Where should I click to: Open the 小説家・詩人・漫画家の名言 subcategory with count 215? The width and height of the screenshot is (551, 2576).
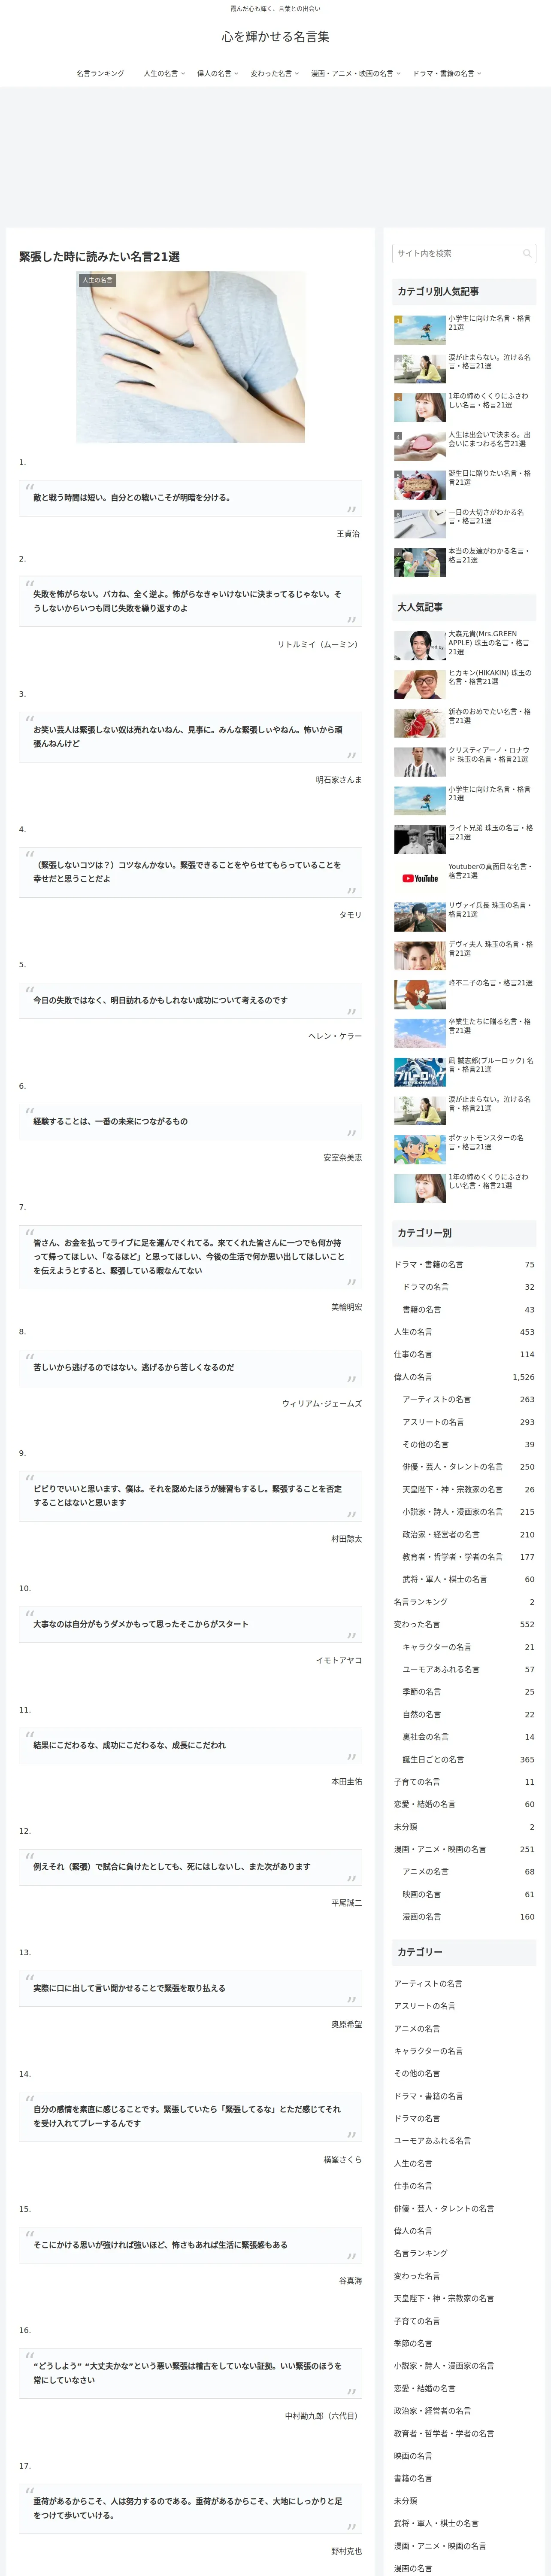pyautogui.click(x=468, y=1512)
